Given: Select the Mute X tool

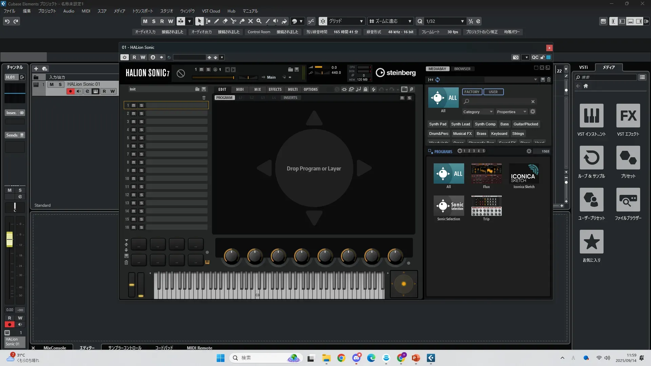Looking at the screenshot, I should [x=251, y=21].
